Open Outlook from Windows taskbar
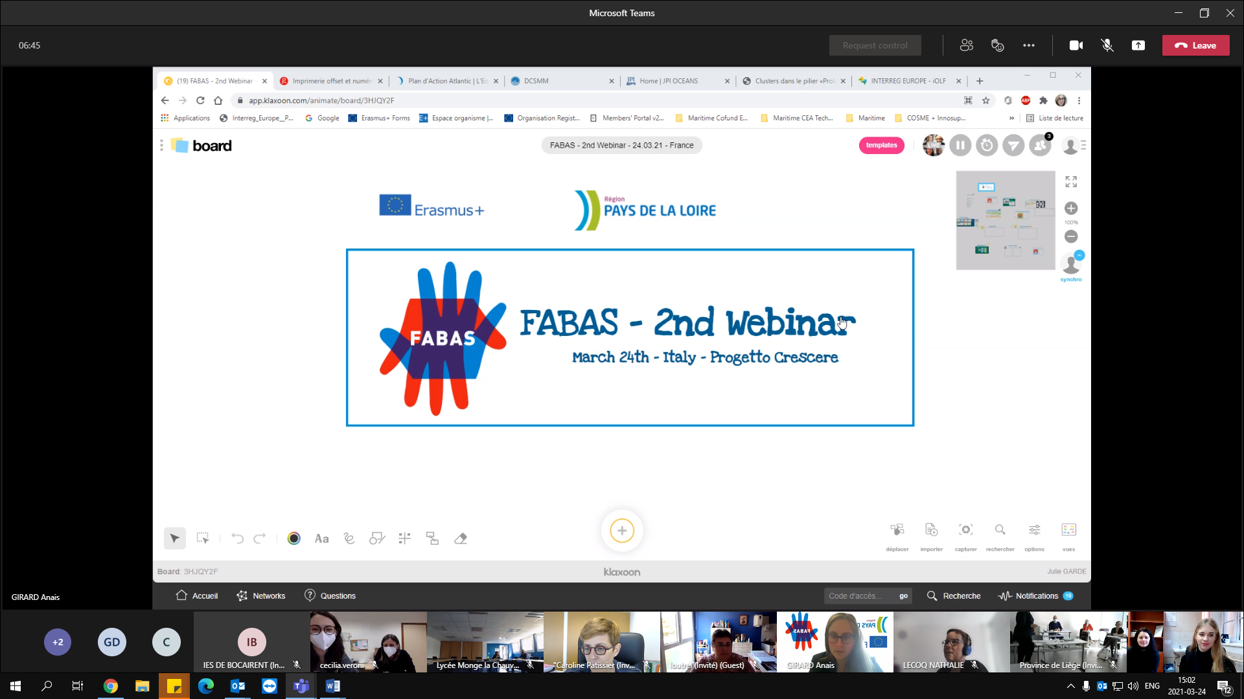The width and height of the screenshot is (1244, 699). (x=238, y=686)
